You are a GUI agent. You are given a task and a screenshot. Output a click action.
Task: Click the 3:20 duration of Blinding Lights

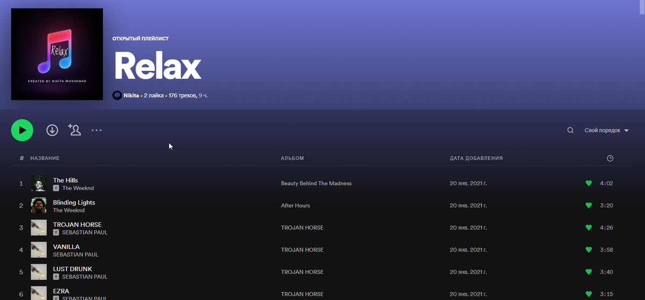pyautogui.click(x=606, y=206)
